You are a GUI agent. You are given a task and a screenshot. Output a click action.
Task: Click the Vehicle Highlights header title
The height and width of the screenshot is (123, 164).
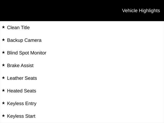(141, 11)
